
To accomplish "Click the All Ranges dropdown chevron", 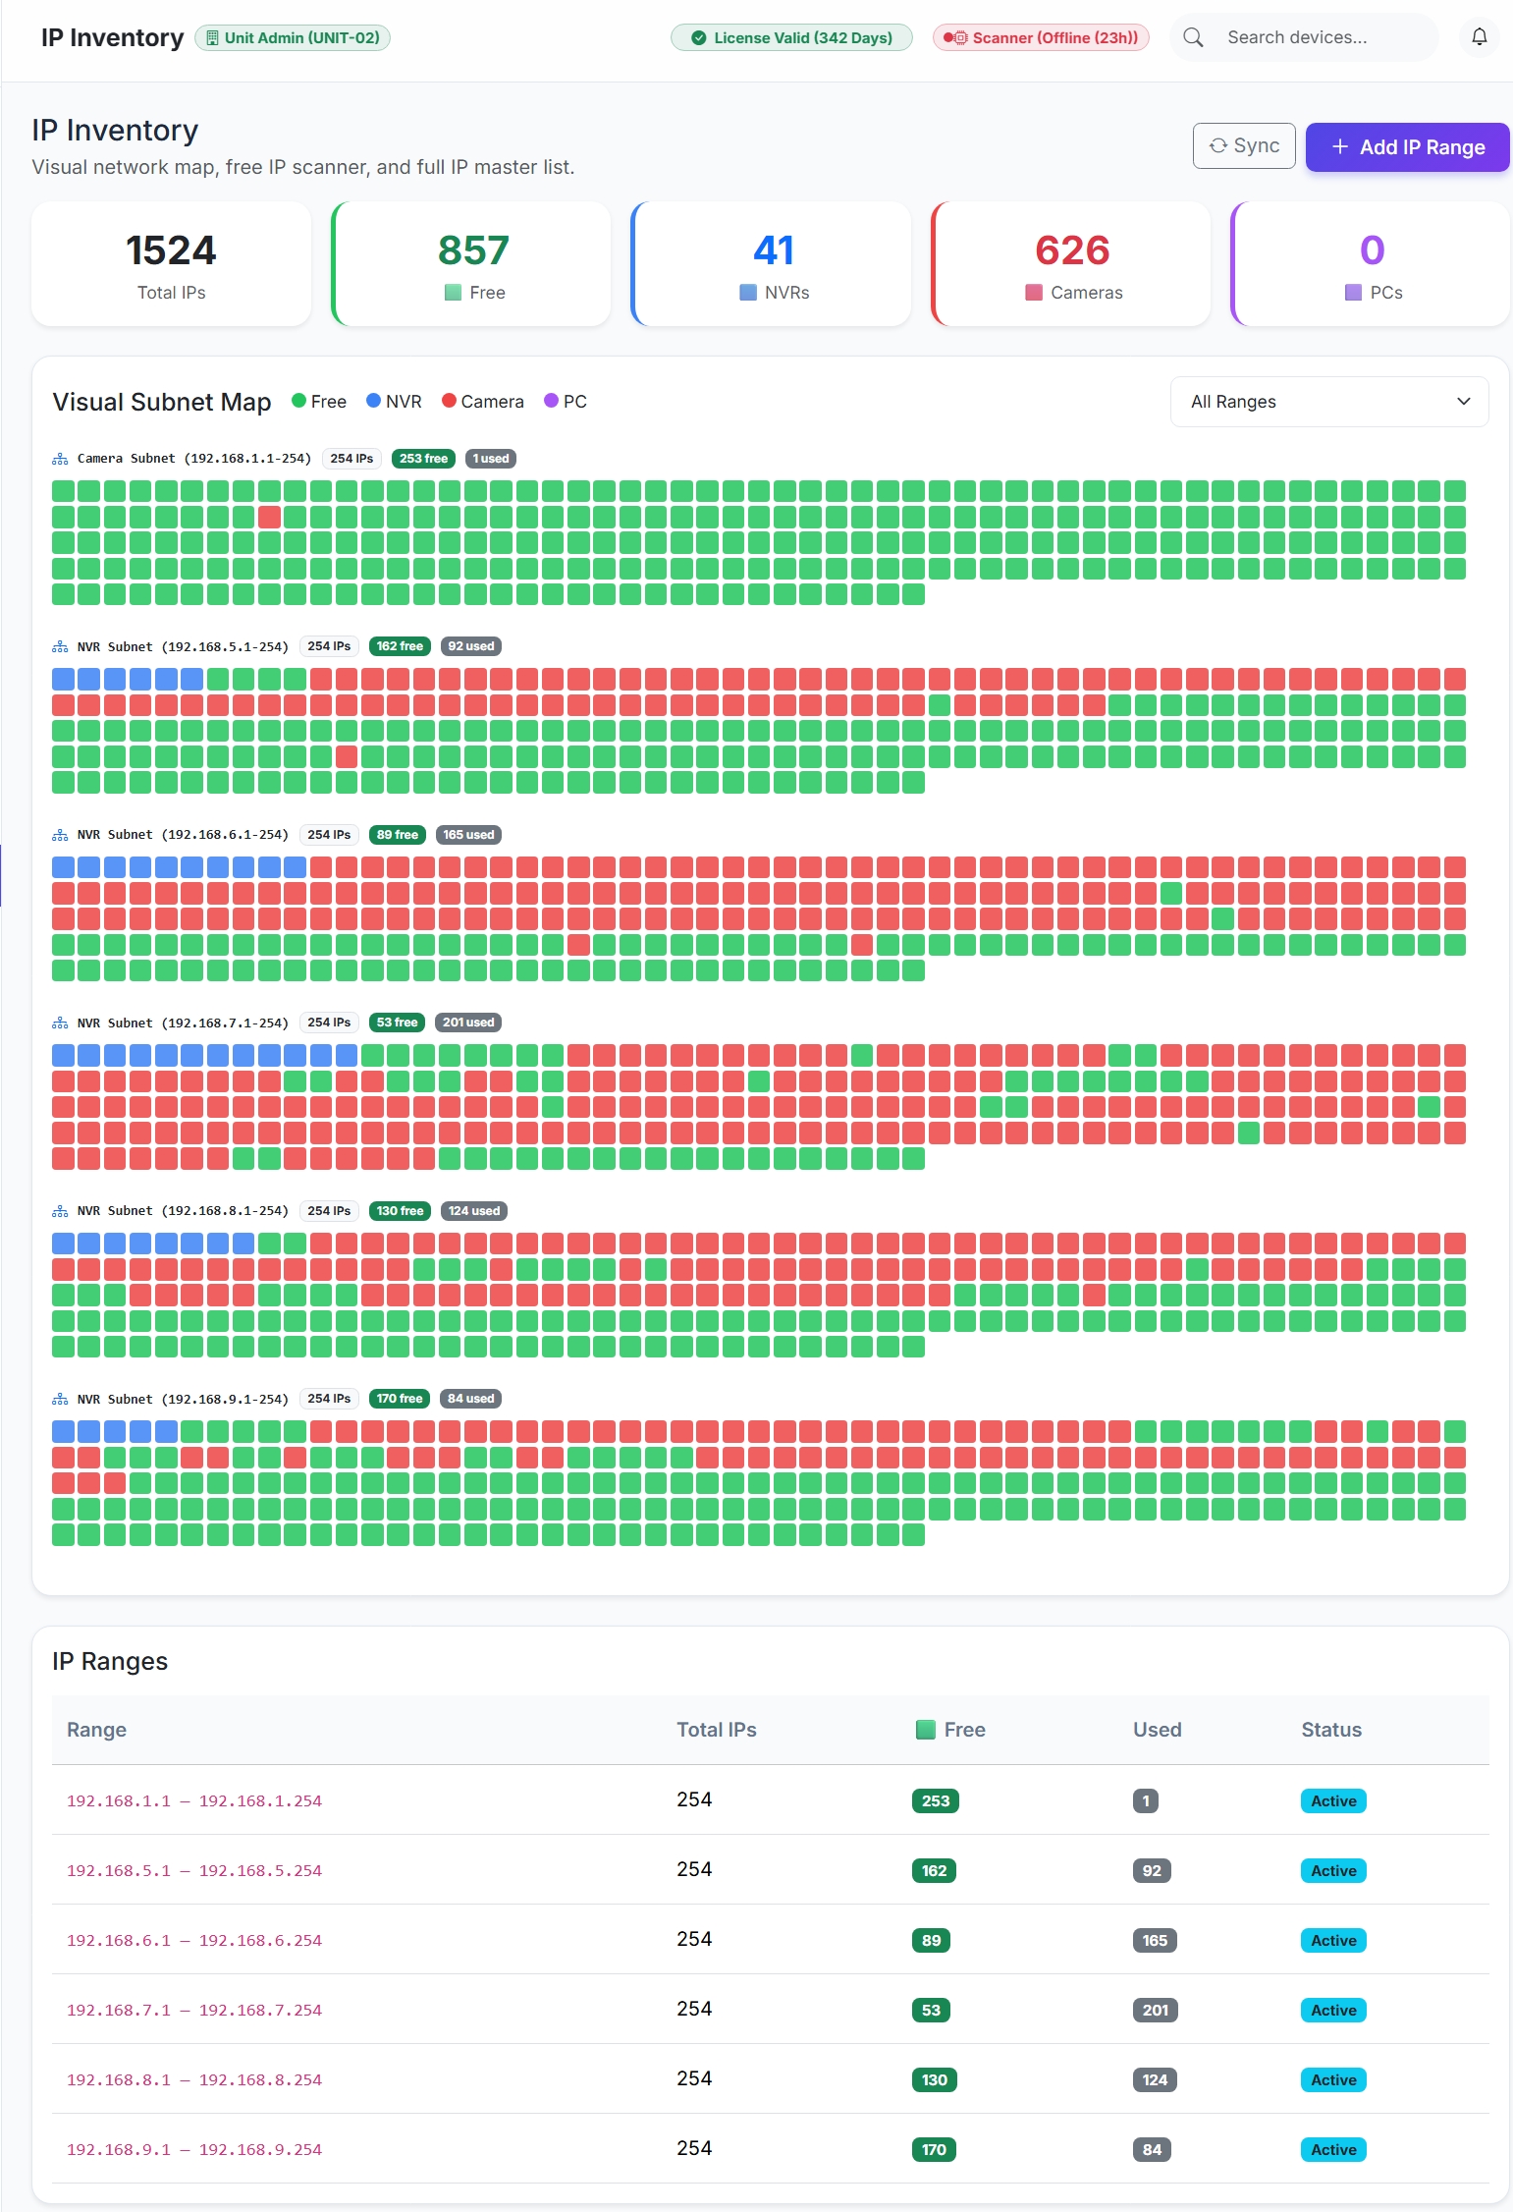I will (1463, 402).
